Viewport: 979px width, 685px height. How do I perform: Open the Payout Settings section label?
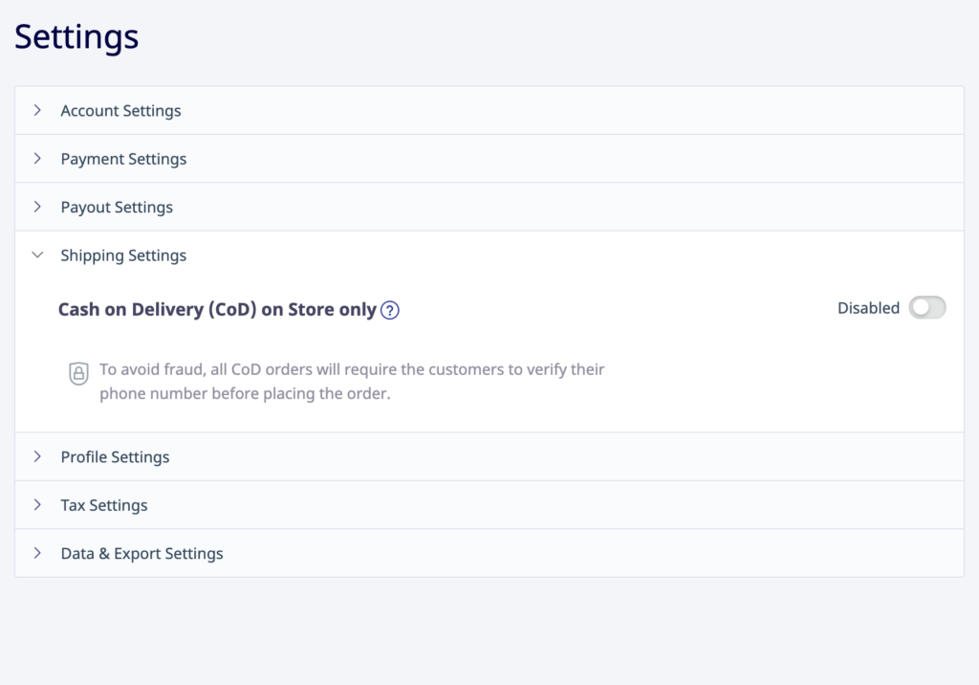click(x=117, y=207)
